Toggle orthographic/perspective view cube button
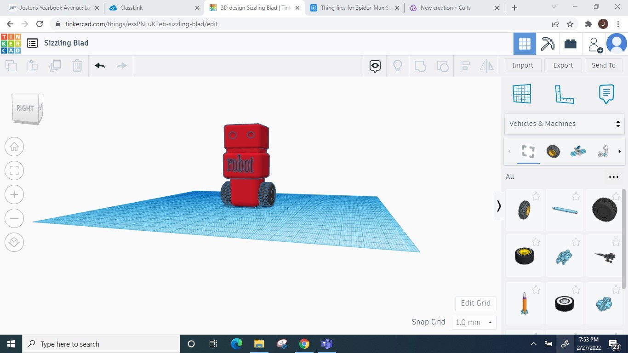Screen dimensions: 628x353 (14, 242)
